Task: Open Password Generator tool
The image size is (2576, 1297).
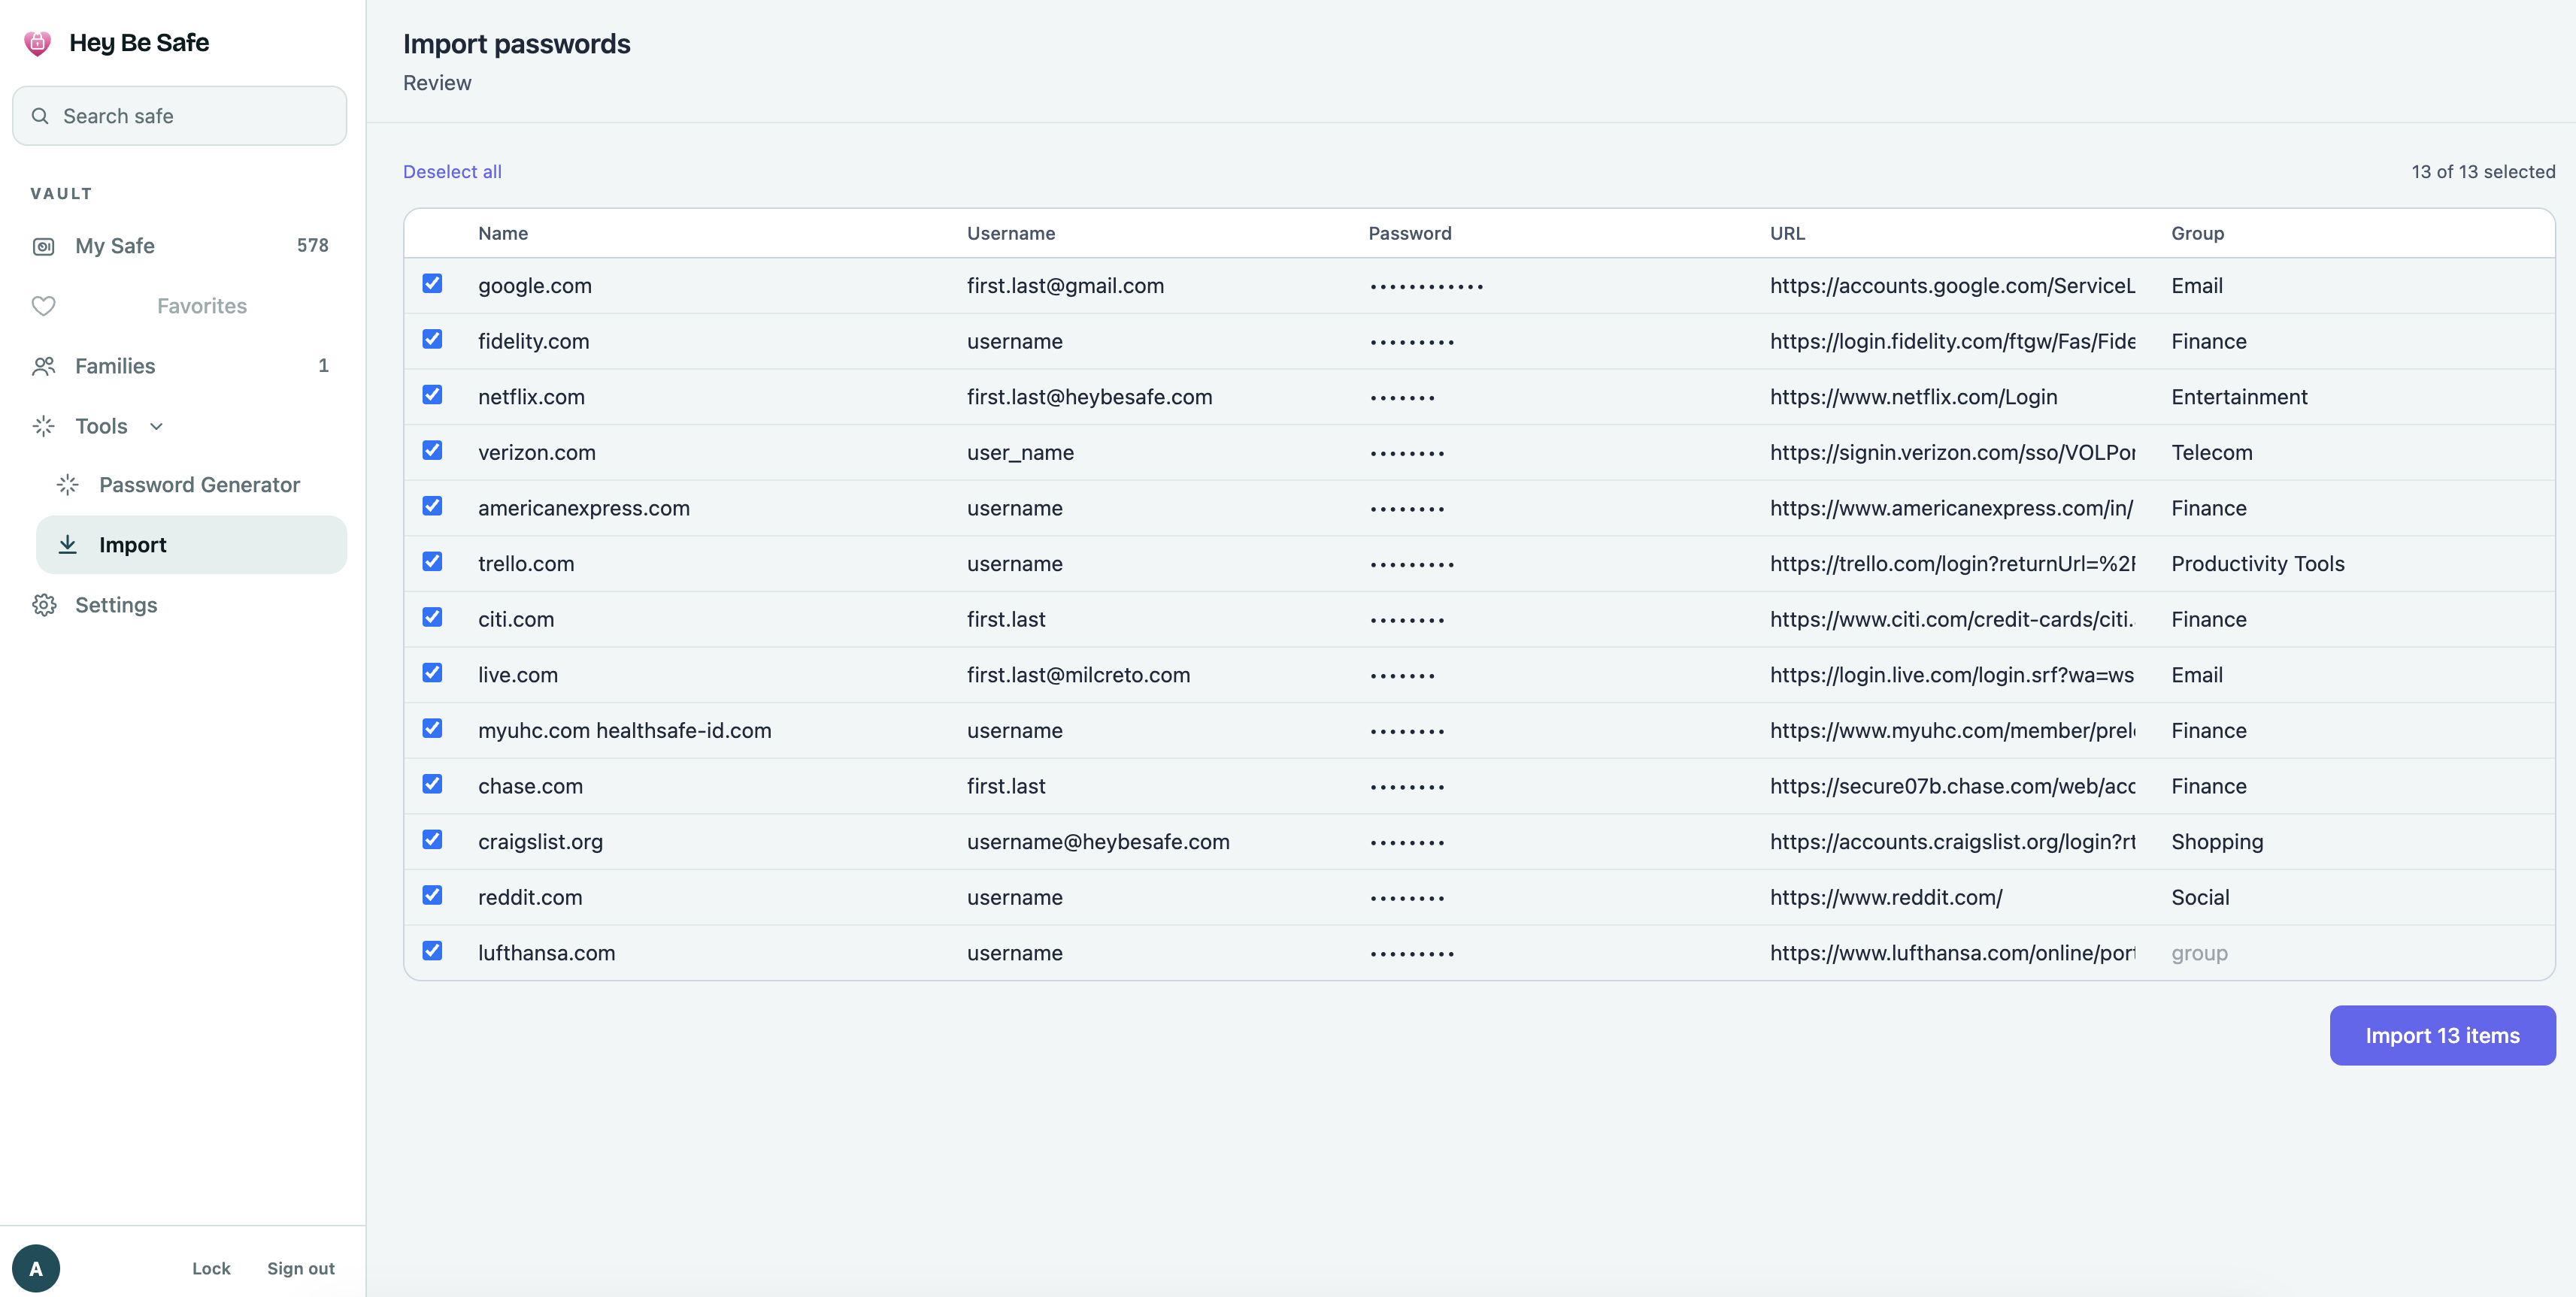Action: point(192,485)
